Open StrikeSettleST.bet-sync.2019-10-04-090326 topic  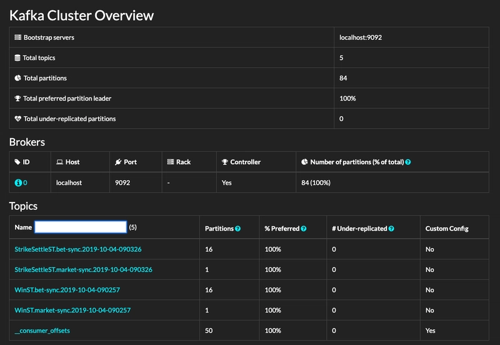pyautogui.click(x=78, y=249)
